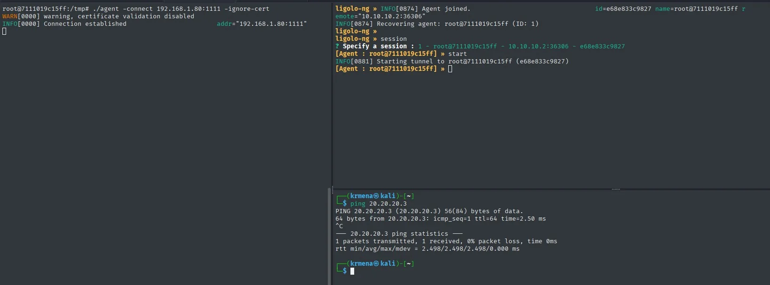
Task: Click the Kali symbol in the last krmena prompt
Action: pyautogui.click(x=376, y=264)
